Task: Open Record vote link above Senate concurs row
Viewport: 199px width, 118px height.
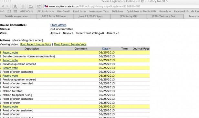Action: click(x=10, y=53)
